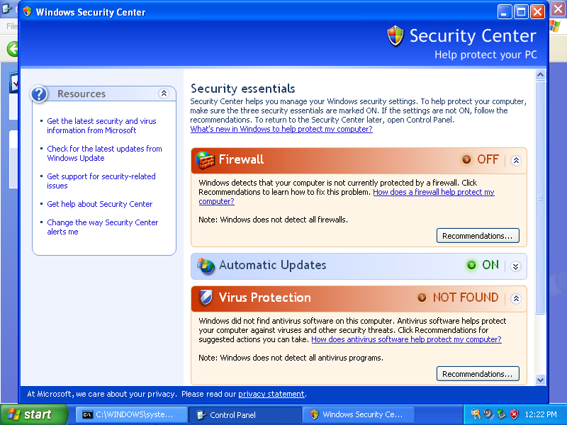Open the File menu in Control Panel window
The height and width of the screenshot is (425, 567).
click(x=11, y=26)
